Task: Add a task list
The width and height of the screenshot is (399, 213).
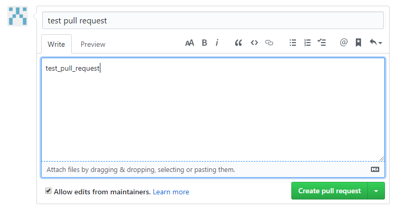Action: coord(321,42)
